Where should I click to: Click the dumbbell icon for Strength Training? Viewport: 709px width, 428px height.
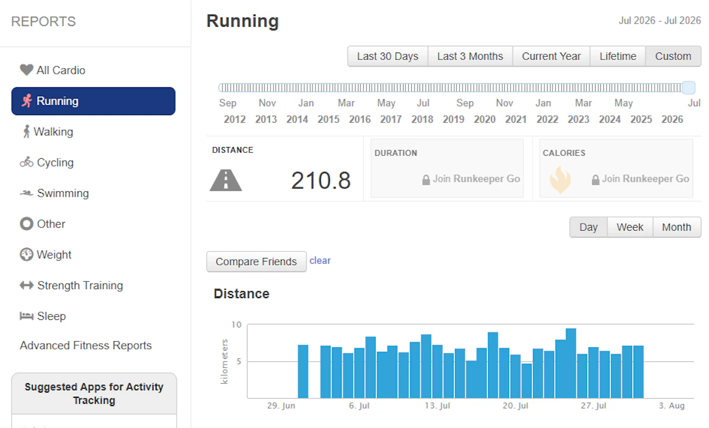27,285
